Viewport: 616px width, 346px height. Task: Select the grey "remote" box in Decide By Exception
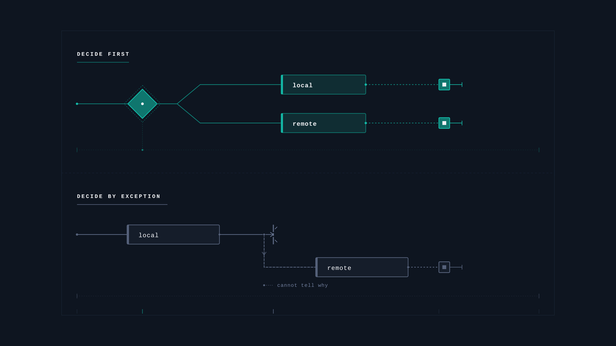coord(362,267)
